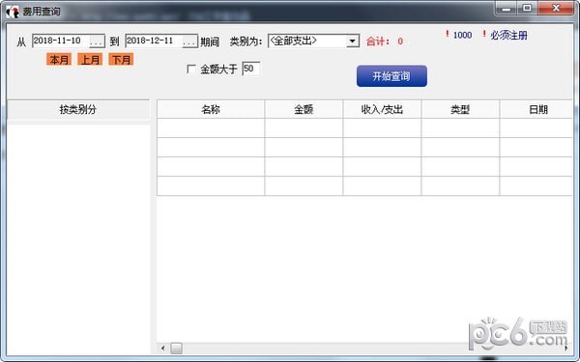Image resolution: width=580 pixels, height=362 pixels.
Task: Enable the 金额大于 checkbox
Action: coord(191,70)
